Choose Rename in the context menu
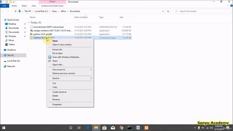 [56, 99]
